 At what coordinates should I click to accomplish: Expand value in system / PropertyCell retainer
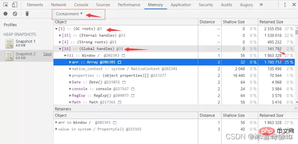coord(56,129)
